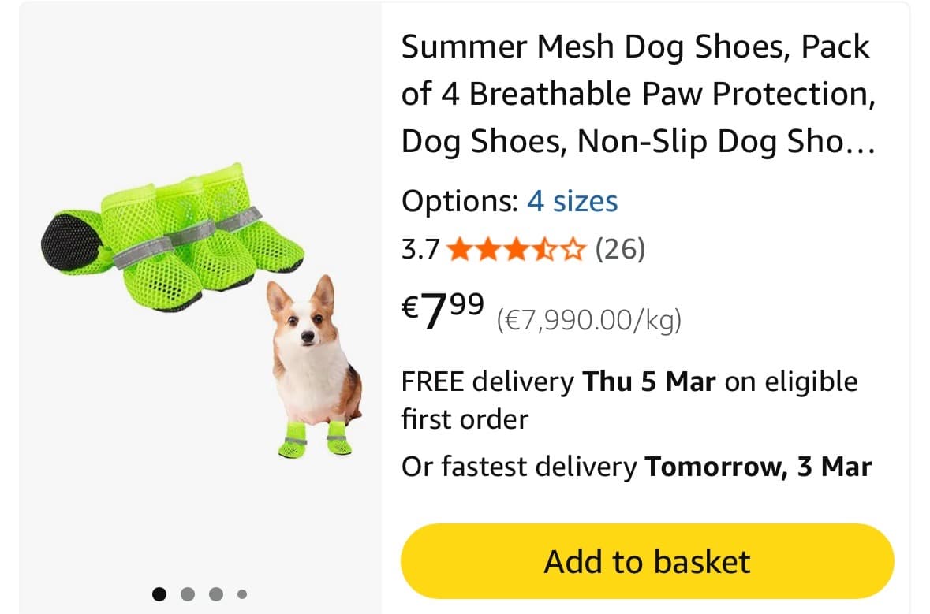Click the €7.99 price
930x614 pixels.
coord(443,311)
